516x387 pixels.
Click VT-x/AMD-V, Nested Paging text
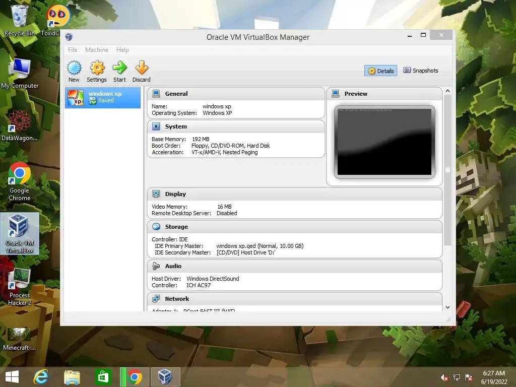[x=225, y=152]
